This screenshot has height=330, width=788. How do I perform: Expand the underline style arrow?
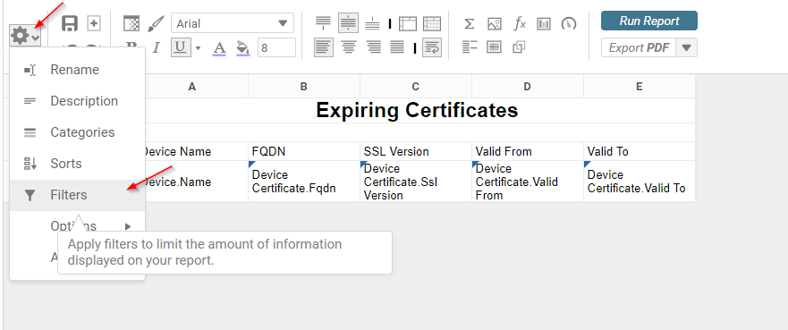[198, 48]
